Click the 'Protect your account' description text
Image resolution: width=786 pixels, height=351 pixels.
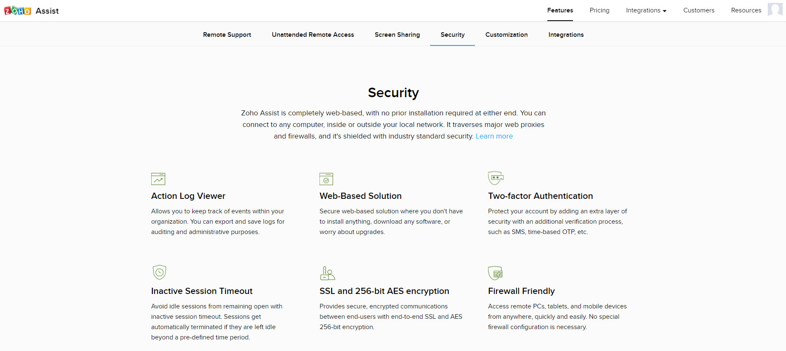click(x=557, y=222)
